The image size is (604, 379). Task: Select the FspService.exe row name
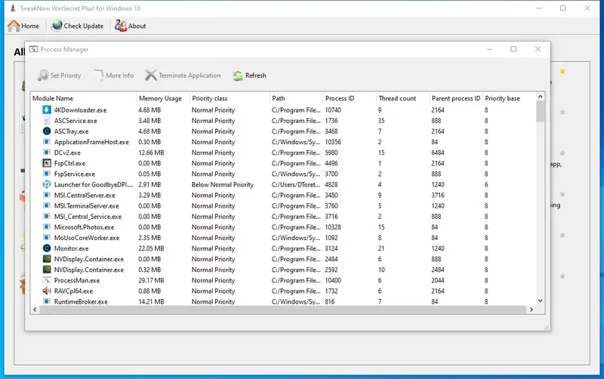pyautogui.click(x=74, y=174)
